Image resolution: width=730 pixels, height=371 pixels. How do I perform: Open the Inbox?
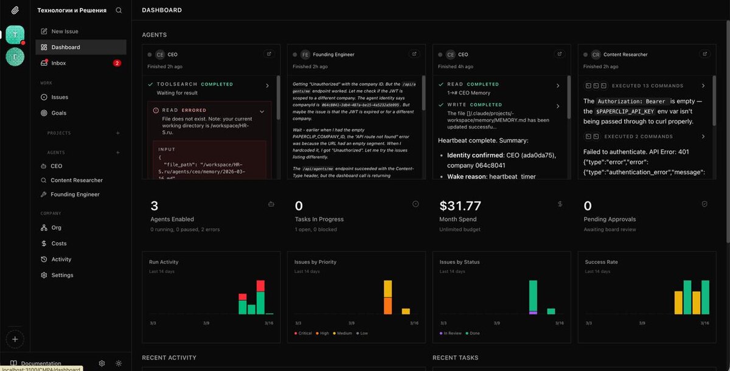coord(81,63)
